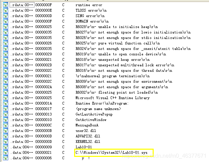Screen dimensions: 209x162
Task: Click length 0000000B of the user32.dll row
Action: (x=43, y=131)
